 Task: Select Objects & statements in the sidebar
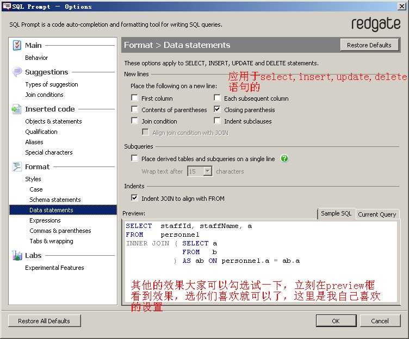tap(53, 121)
